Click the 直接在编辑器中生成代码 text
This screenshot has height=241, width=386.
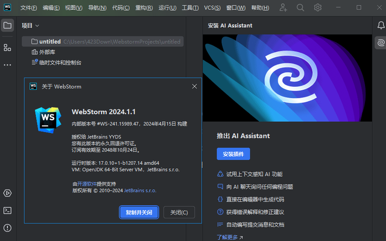click(255, 199)
